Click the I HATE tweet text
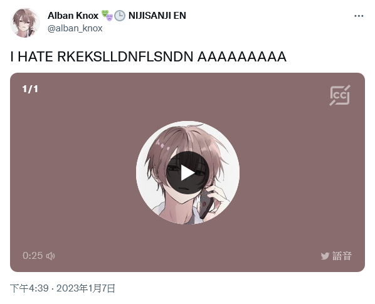Image resolution: width=375 pixels, height=304 pixels. [x=31, y=57]
